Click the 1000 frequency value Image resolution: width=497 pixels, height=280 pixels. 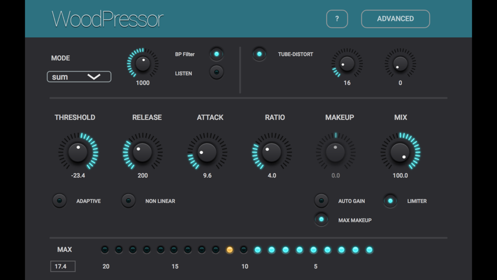[143, 83]
